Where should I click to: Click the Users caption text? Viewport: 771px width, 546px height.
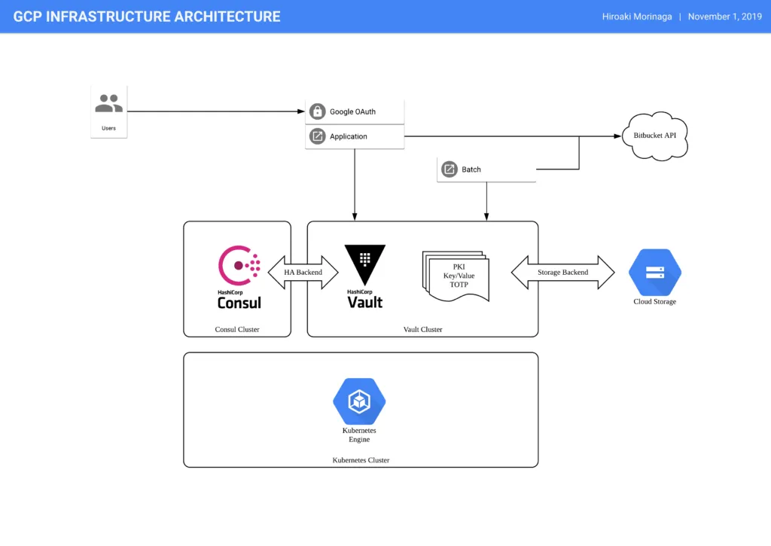pos(108,128)
